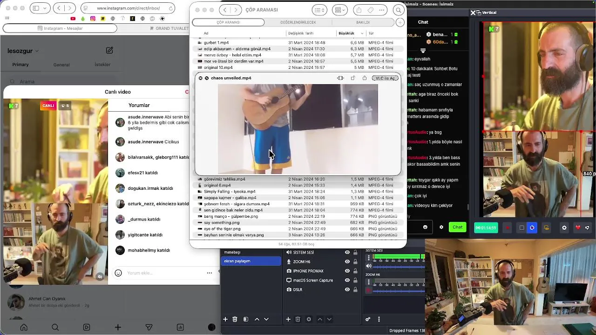The image size is (596, 335).
Task: Toggle lock on ZOOM H6 source
Action: coord(355,261)
